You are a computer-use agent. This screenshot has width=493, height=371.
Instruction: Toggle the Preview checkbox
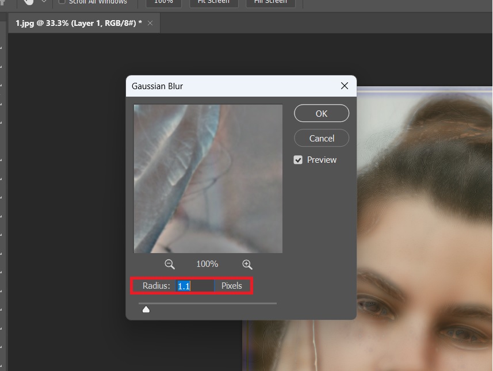pos(298,160)
